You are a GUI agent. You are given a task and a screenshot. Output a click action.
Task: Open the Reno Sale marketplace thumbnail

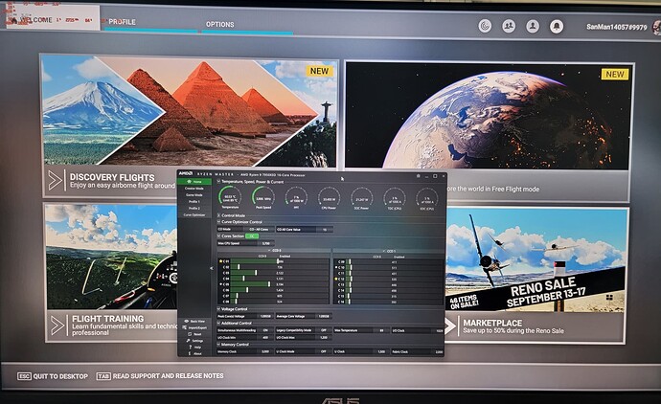pyautogui.click(x=535, y=260)
